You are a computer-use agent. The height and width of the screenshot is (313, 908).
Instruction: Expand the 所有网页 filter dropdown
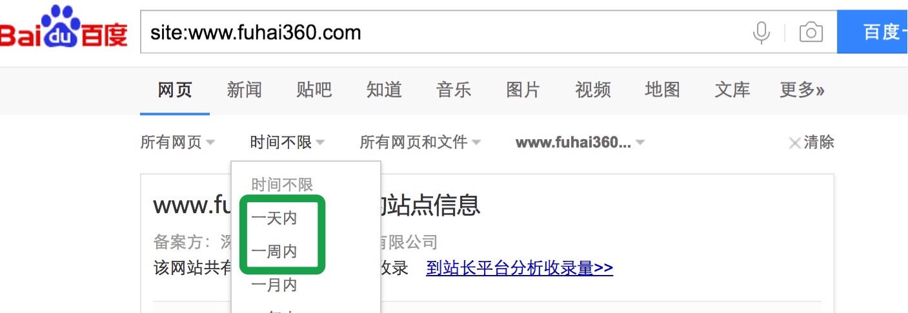point(177,142)
